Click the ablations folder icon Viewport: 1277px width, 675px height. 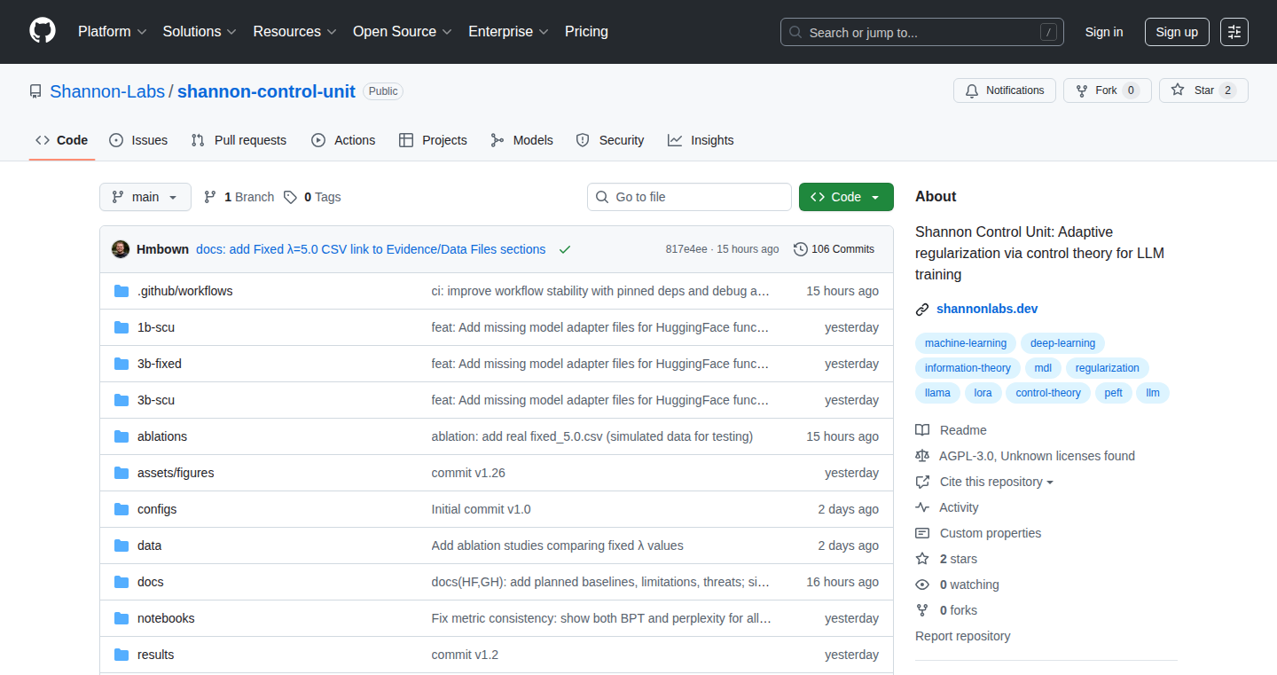(x=121, y=436)
